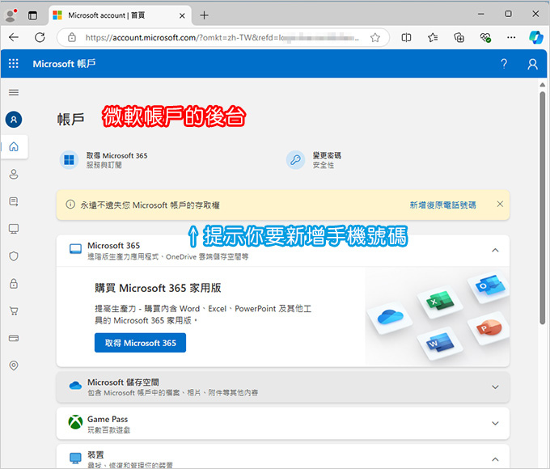Go to the Home sidebar icon

[x=14, y=146]
